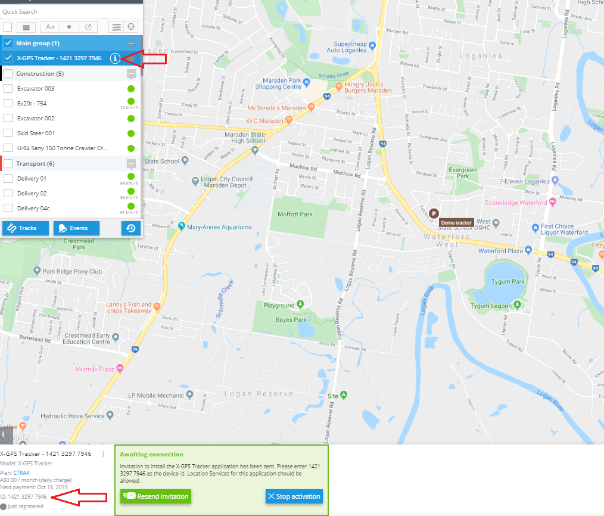Image resolution: width=604 pixels, height=516 pixels.
Task: Click Waterford Plaza map pin
Action: tap(528, 249)
